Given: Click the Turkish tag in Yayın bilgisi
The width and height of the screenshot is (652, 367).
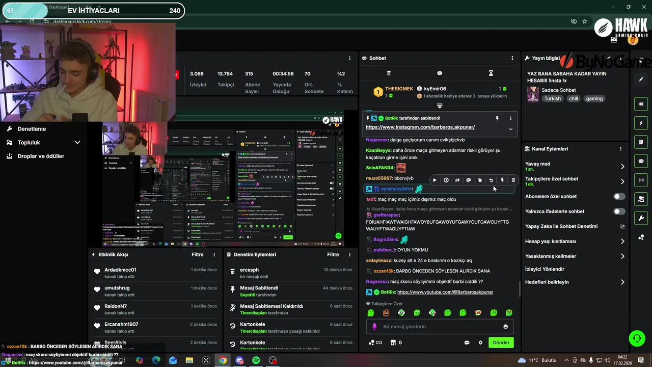Looking at the screenshot, I should [552, 99].
